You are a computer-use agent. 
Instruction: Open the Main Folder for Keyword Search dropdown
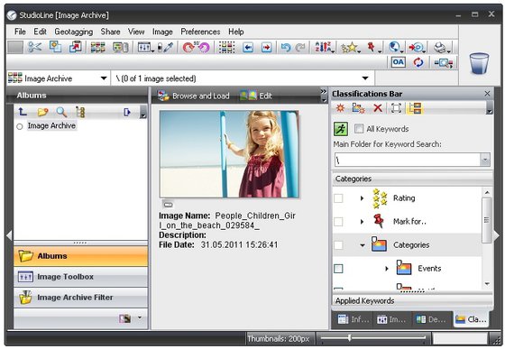(x=485, y=160)
